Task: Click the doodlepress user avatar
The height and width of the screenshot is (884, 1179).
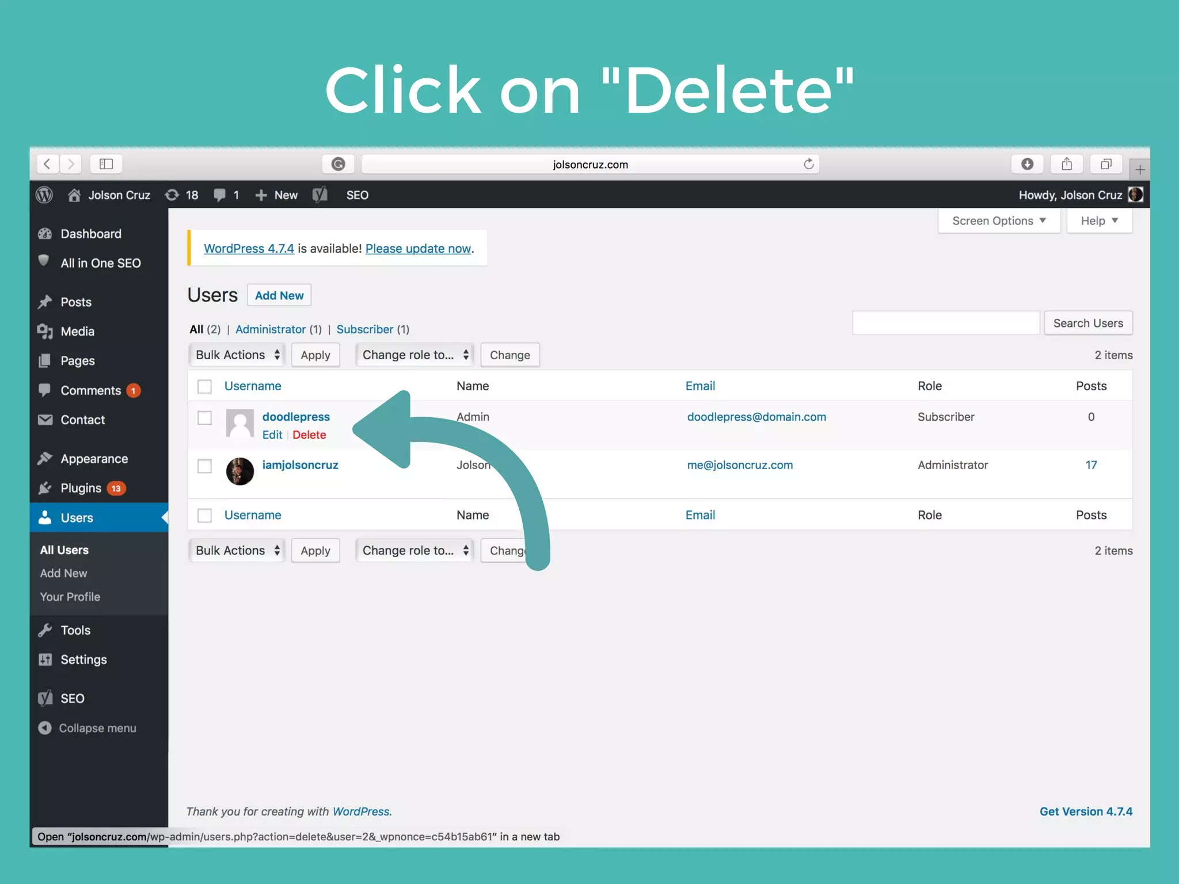Action: pyautogui.click(x=240, y=423)
